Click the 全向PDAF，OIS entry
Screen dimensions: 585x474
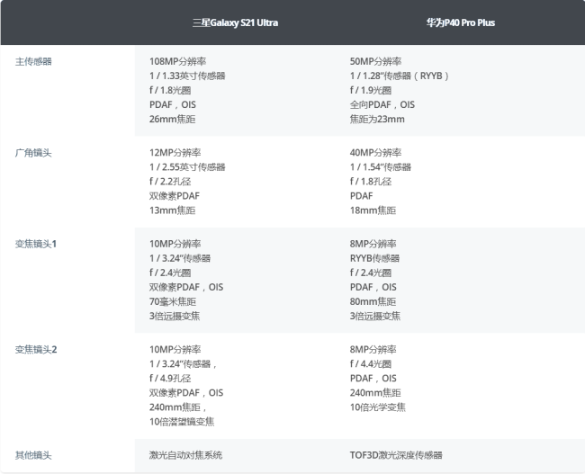coord(382,104)
